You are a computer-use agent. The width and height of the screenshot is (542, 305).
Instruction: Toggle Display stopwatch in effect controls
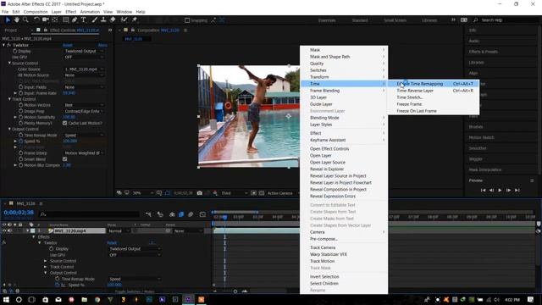coord(15,51)
